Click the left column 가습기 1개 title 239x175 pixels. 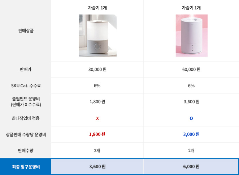click(97, 8)
